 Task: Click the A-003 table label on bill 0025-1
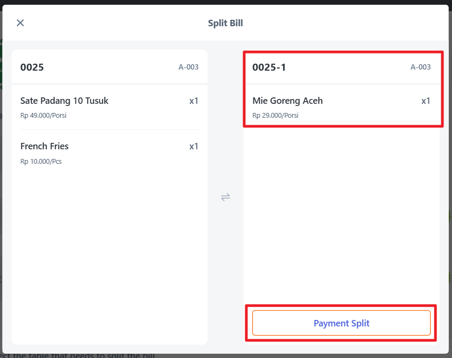(420, 67)
